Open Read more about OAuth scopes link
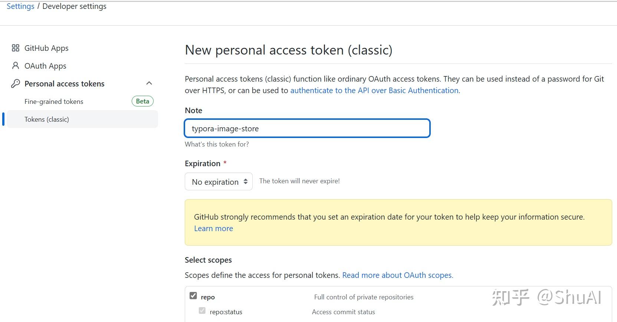617x322 pixels. (x=397, y=275)
